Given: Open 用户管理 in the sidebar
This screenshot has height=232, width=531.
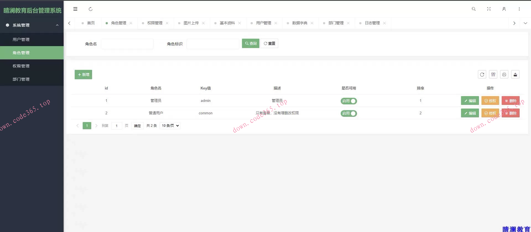Looking at the screenshot, I should 32,39.
